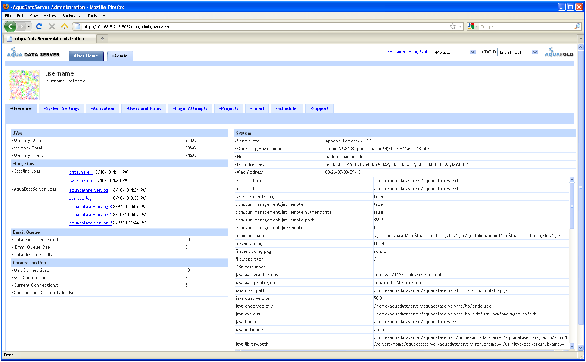Open a new browser tab
Viewport: 586px width, 362px height.
click(102, 38)
